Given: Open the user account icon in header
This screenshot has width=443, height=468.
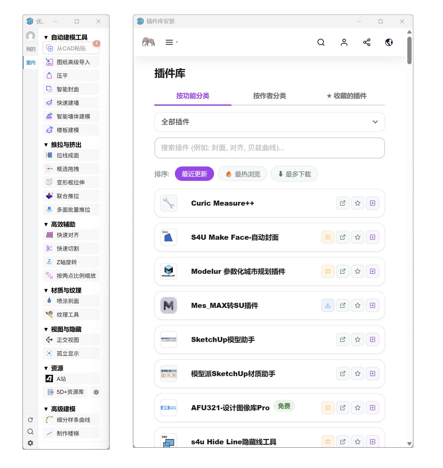Looking at the screenshot, I should [344, 42].
